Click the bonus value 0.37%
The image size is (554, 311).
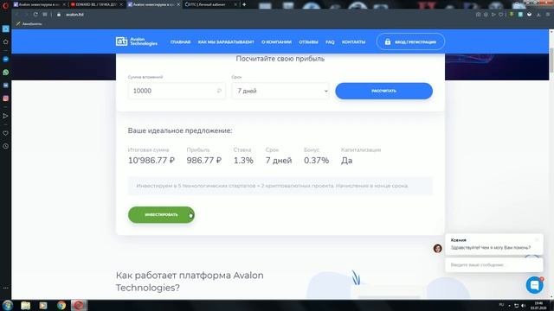[x=316, y=161]
